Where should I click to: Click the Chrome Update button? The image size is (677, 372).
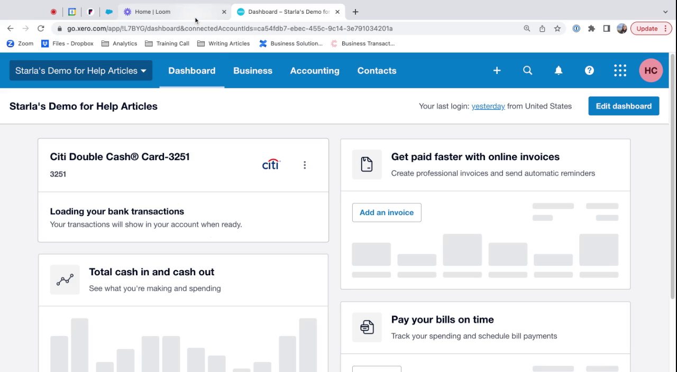point(651,29)
